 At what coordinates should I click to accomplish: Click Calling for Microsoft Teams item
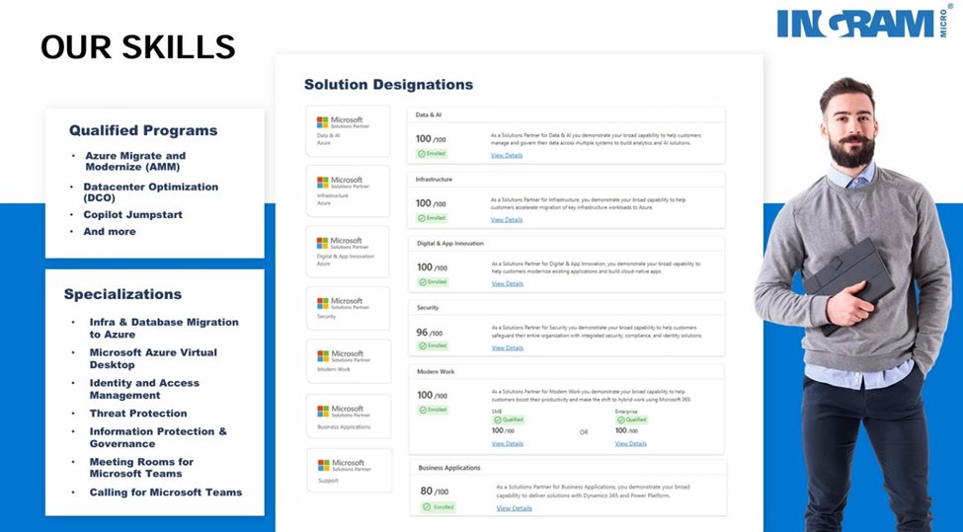166,493
